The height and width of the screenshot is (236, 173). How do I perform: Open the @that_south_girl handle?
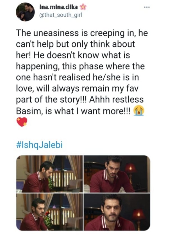pyautogui.click(x=60, y=15)
